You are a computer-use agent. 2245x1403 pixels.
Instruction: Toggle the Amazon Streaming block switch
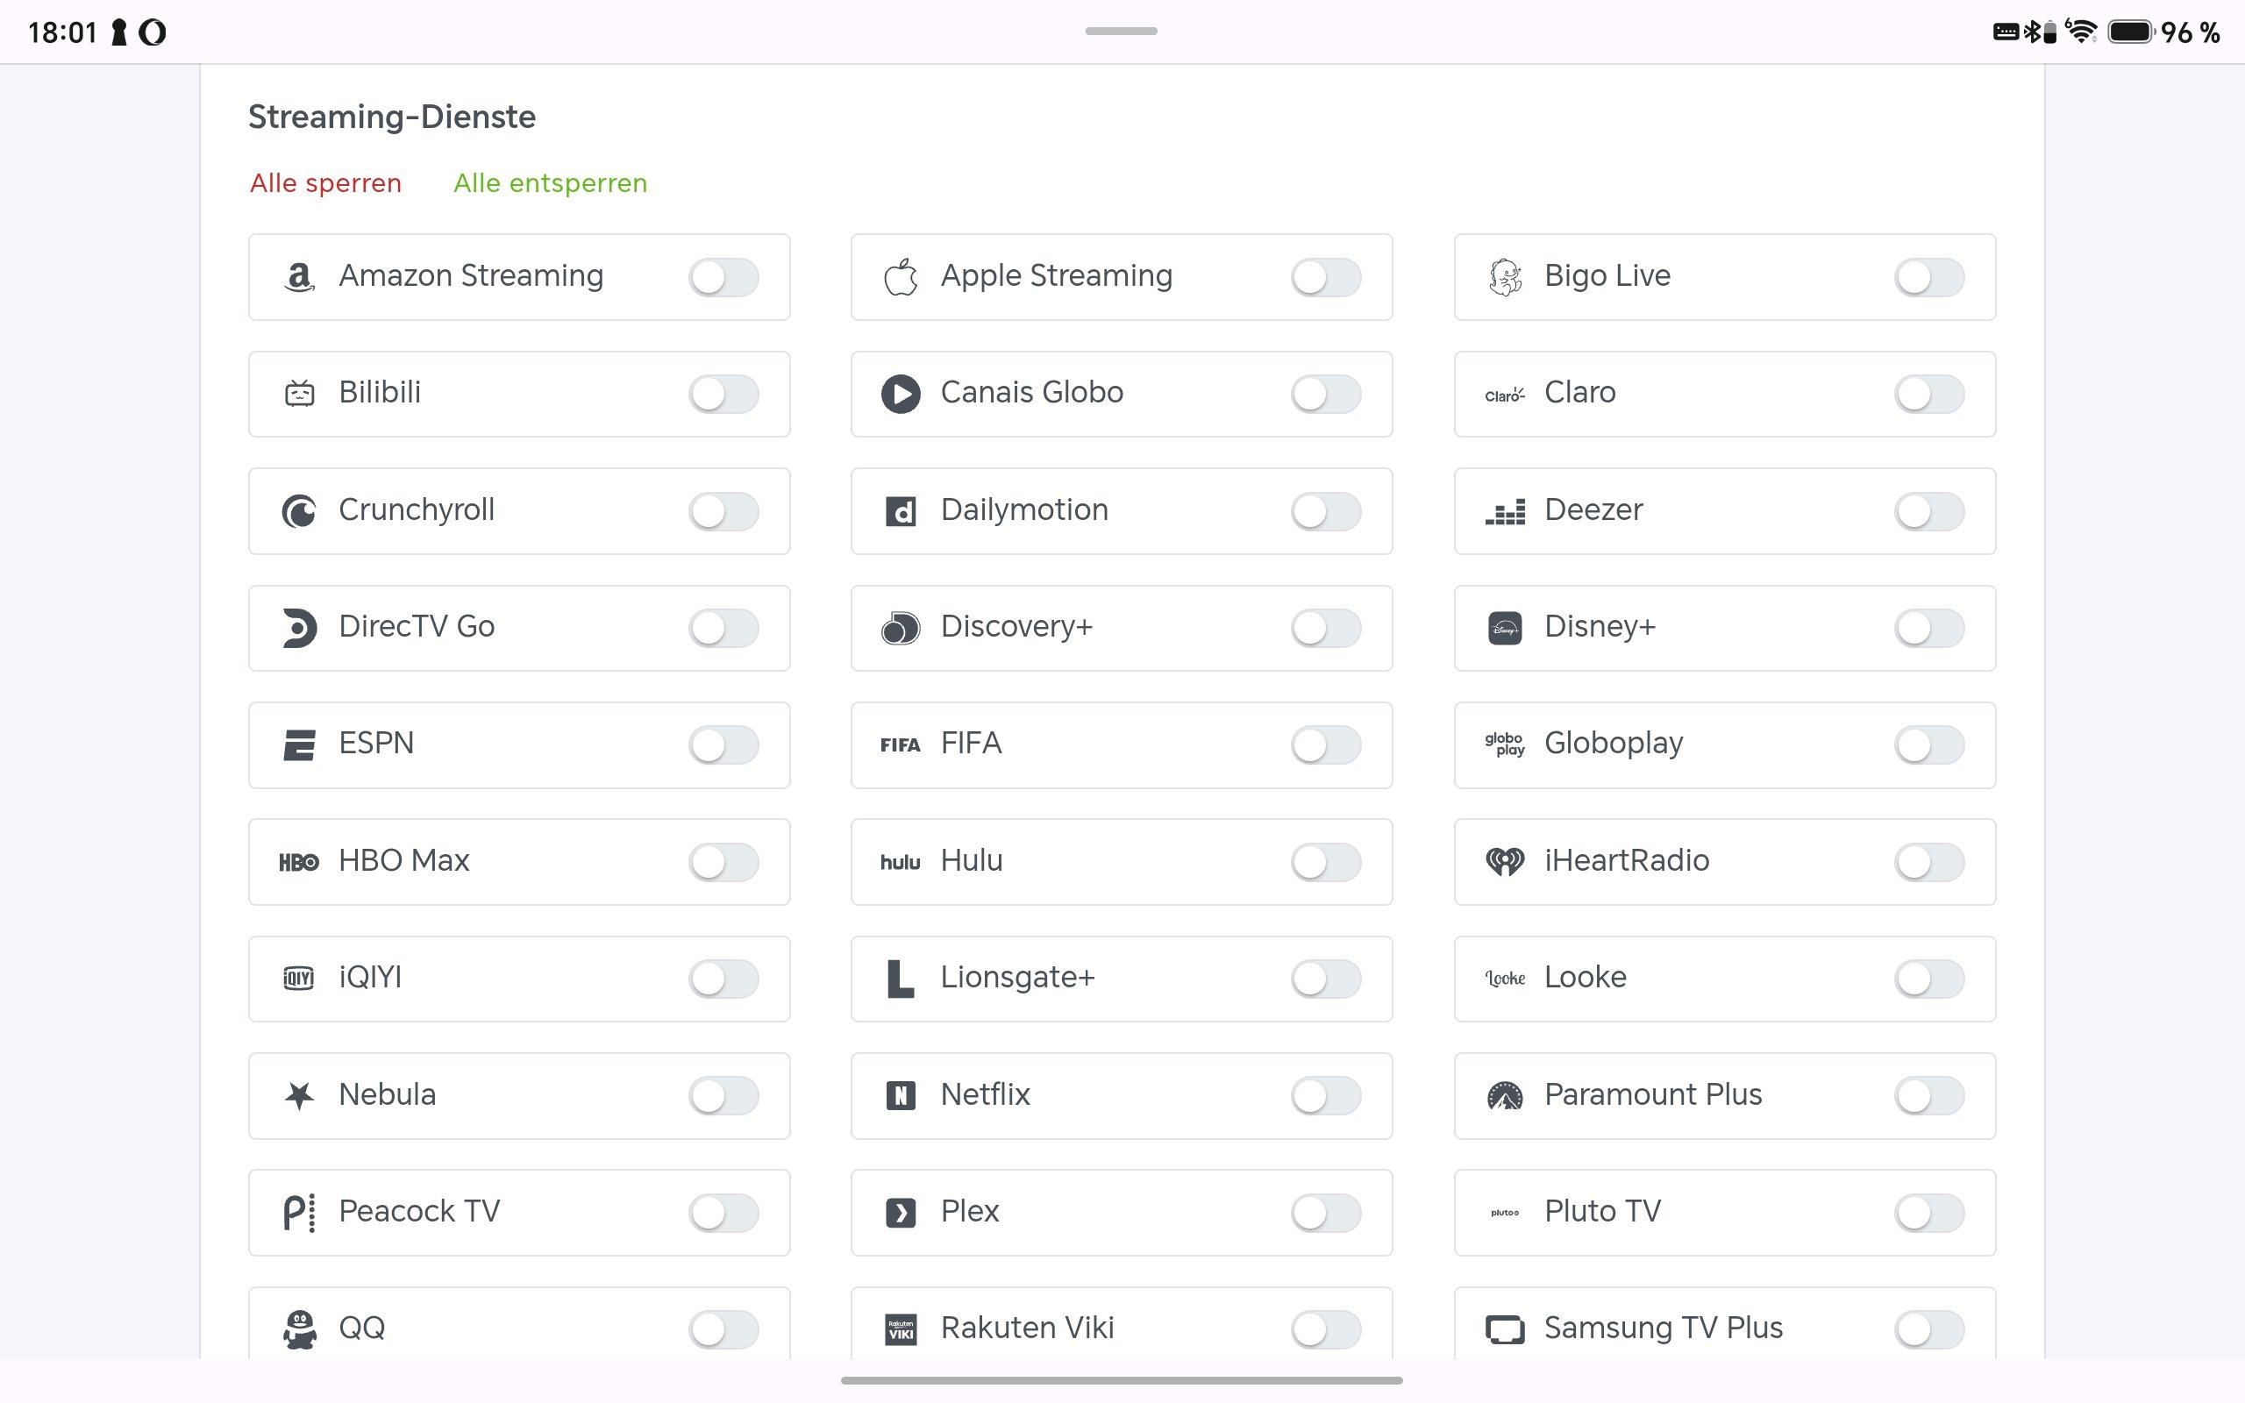tap(723, 277)
